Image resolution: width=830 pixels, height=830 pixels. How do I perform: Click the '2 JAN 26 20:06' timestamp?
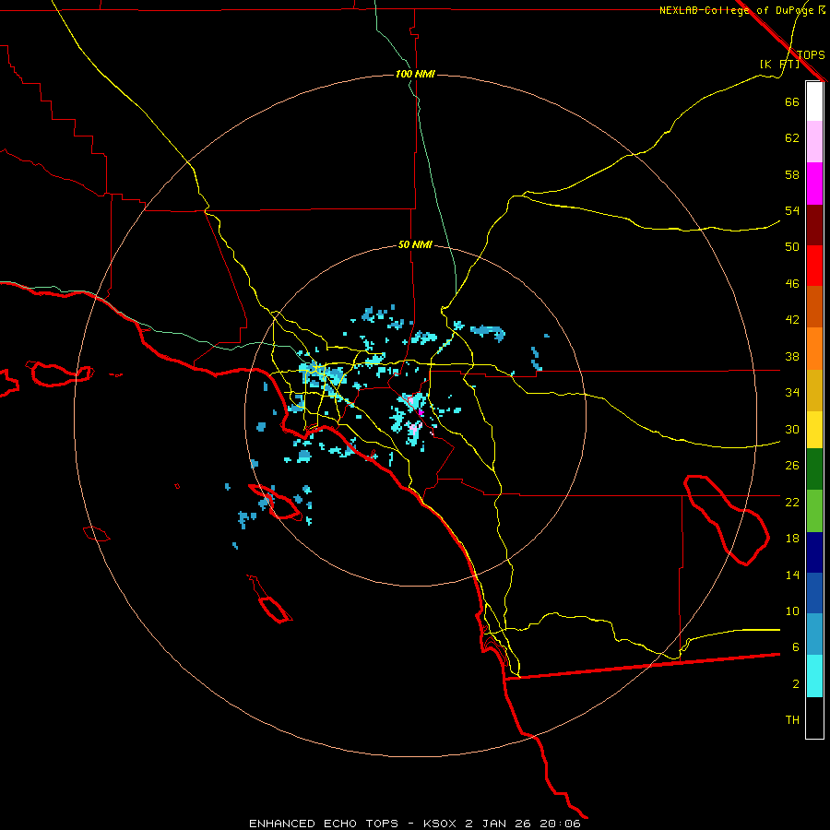[x=523, y=824]
